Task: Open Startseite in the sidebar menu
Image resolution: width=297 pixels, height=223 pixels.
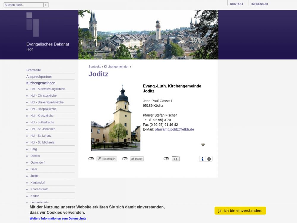Action: 34,70
